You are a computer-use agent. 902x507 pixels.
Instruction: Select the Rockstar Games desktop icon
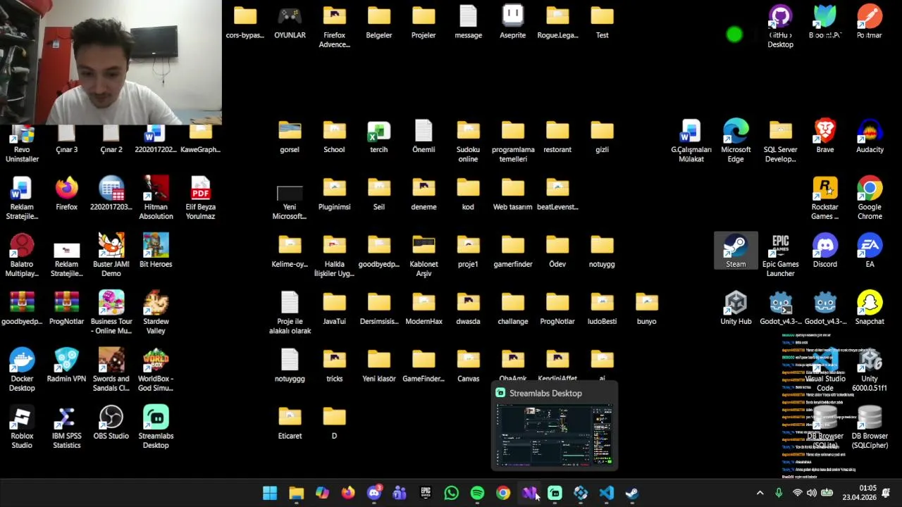[x=825, y=198]
